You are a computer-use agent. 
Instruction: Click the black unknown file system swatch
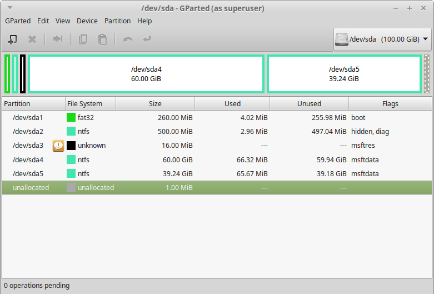tap(71, 146)
